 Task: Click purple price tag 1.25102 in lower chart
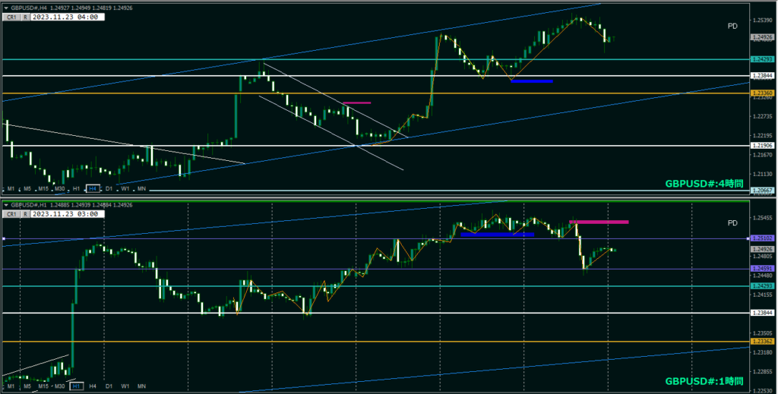762,238
